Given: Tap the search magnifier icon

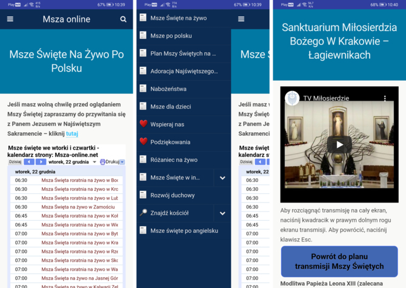Looking at the screenshot, I should pos(123,19).
